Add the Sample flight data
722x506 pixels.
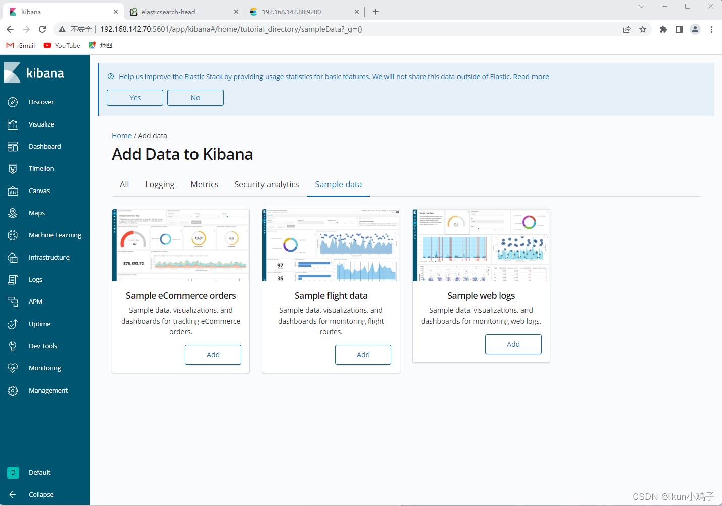point(363,355)
